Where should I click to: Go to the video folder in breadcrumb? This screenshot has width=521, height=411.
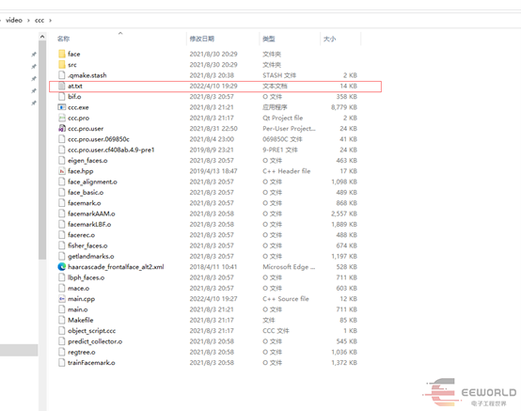[14, 21]
